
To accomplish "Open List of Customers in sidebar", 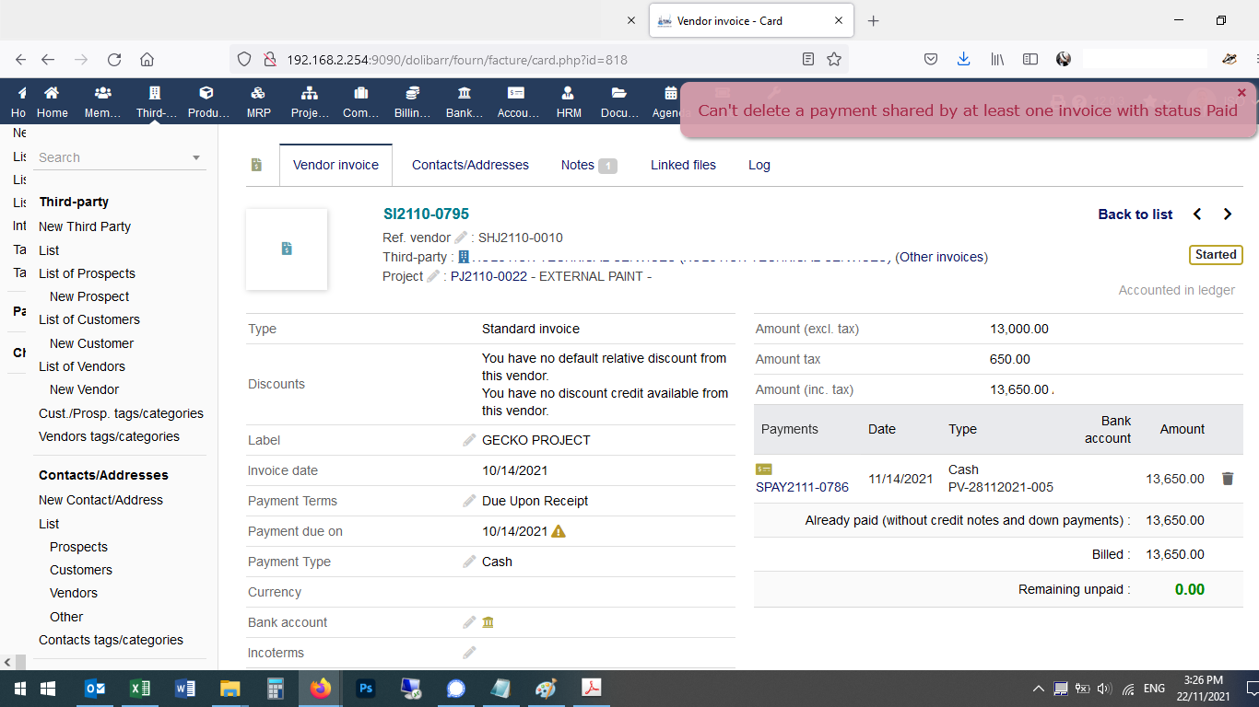I will click(89, 319).
